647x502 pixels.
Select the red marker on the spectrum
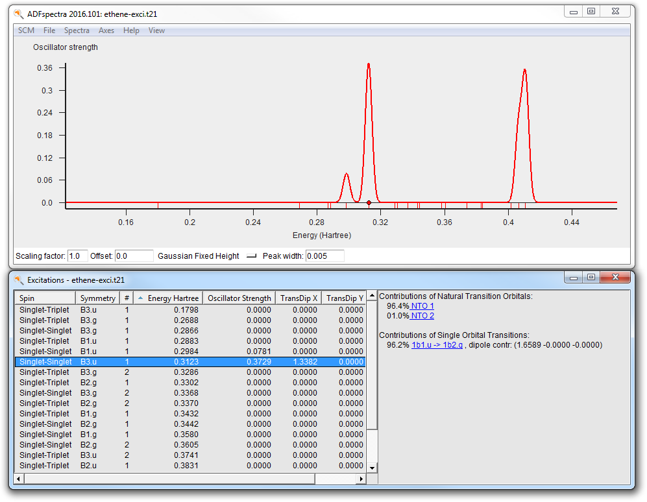click(369, 203)
